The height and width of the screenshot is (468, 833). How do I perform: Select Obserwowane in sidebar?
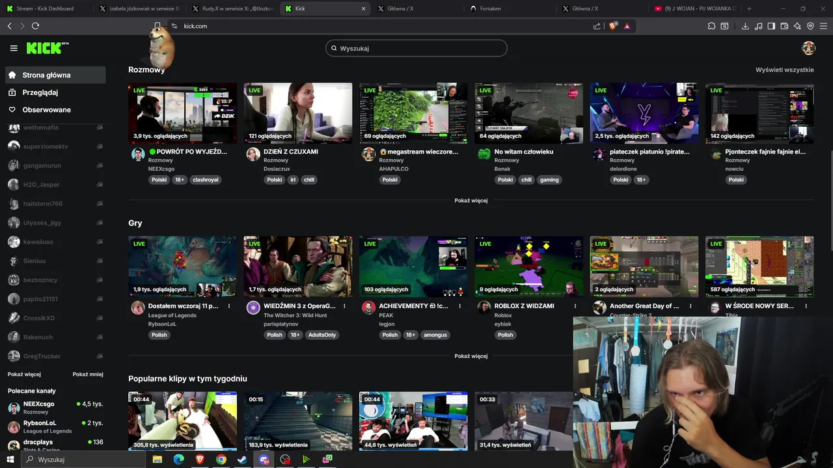55,110
